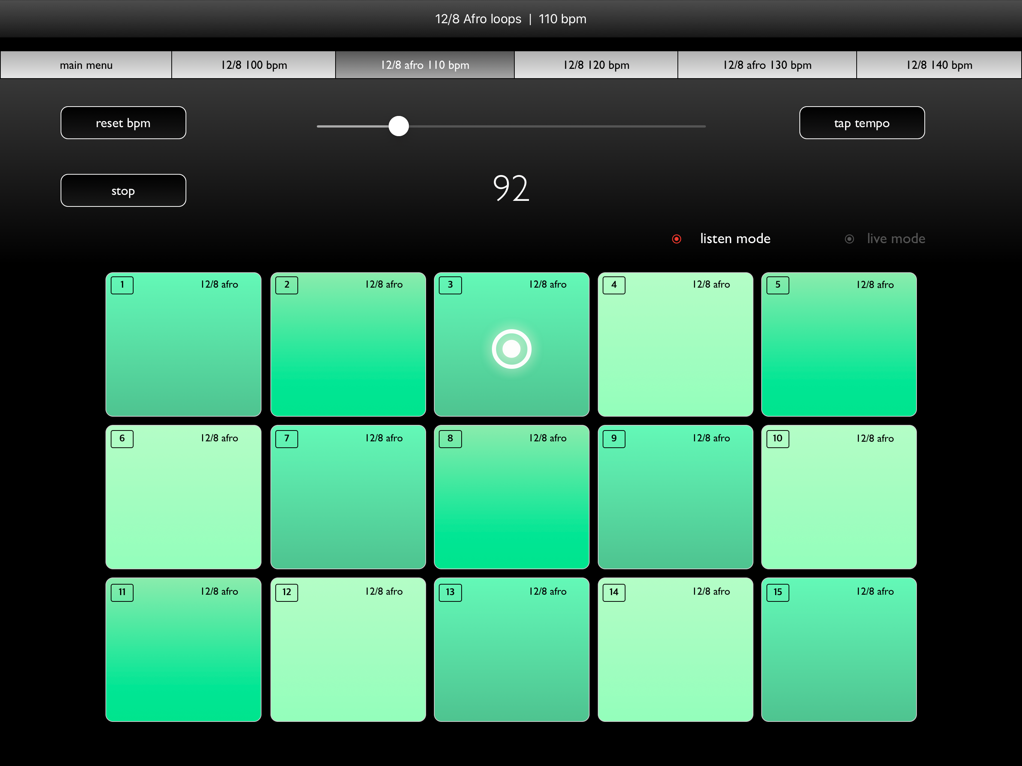Image resolution: width=1022 pixels, height=766 pixels.
Task: Switch to 12/8 100 bpm tab
Action: coord(254,65)
